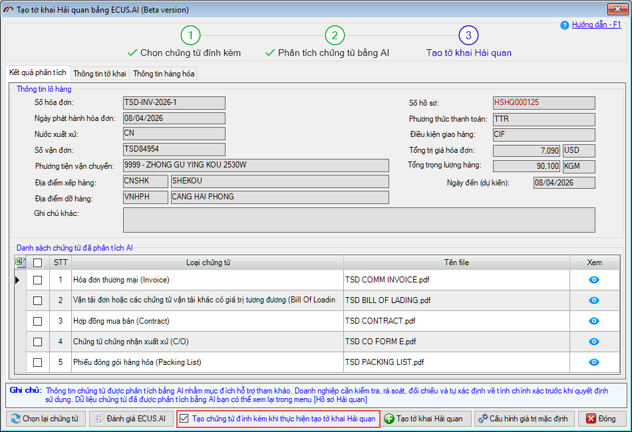
Task: Uncheck Tạo chứng từ đính kèm option
Action: (x=184, y=419)
